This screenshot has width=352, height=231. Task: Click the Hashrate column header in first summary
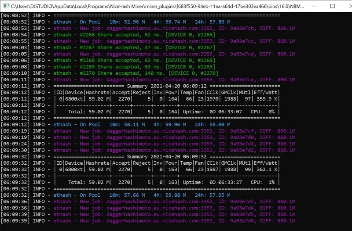(x=97, y=93)
